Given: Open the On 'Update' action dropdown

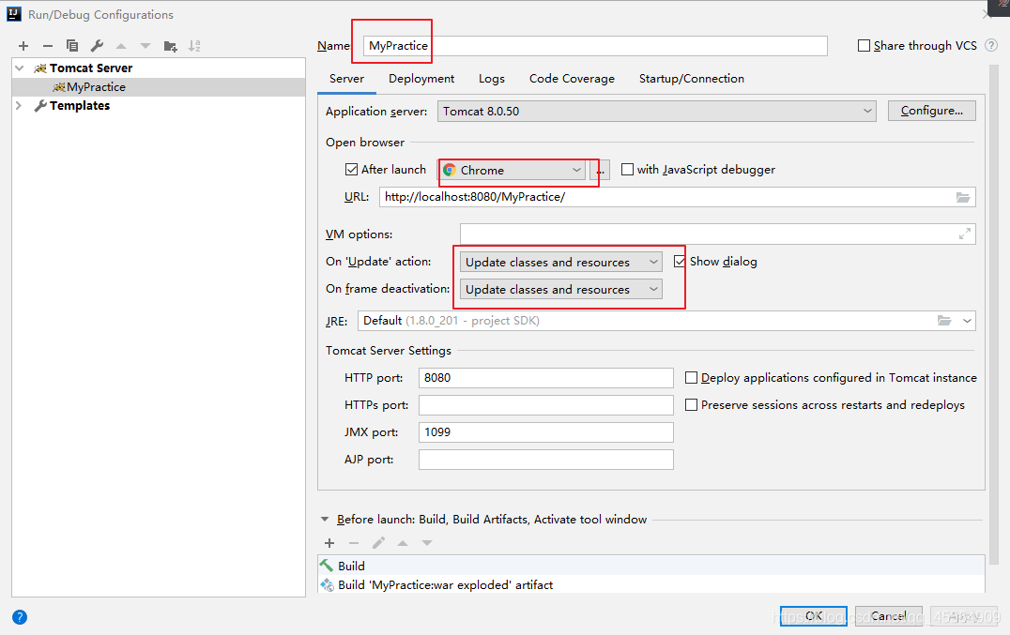Looking at the screenshot, I should [x=561, y=262].
